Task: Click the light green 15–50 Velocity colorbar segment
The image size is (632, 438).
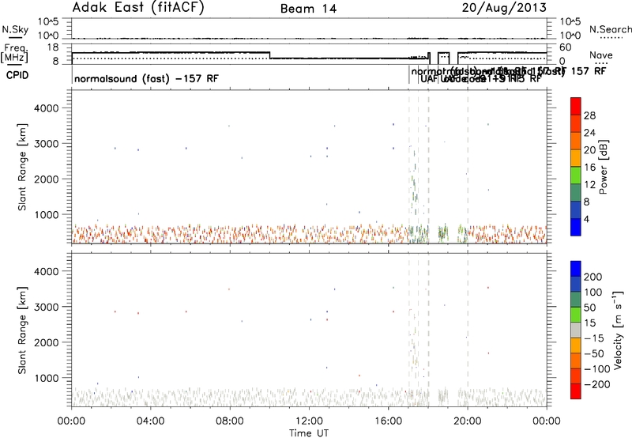Action: coord(576,315)
